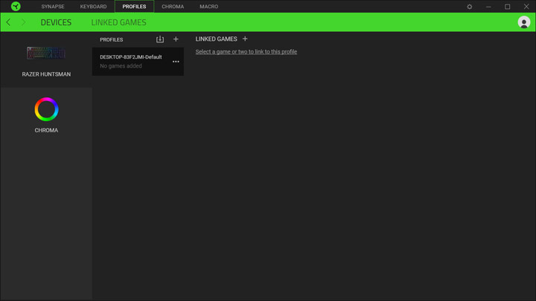The width and height of the screenshot is (536, 301).
Task: Select the DESKTOP-83F2JMI-Default profile
Action: (138, 62)
